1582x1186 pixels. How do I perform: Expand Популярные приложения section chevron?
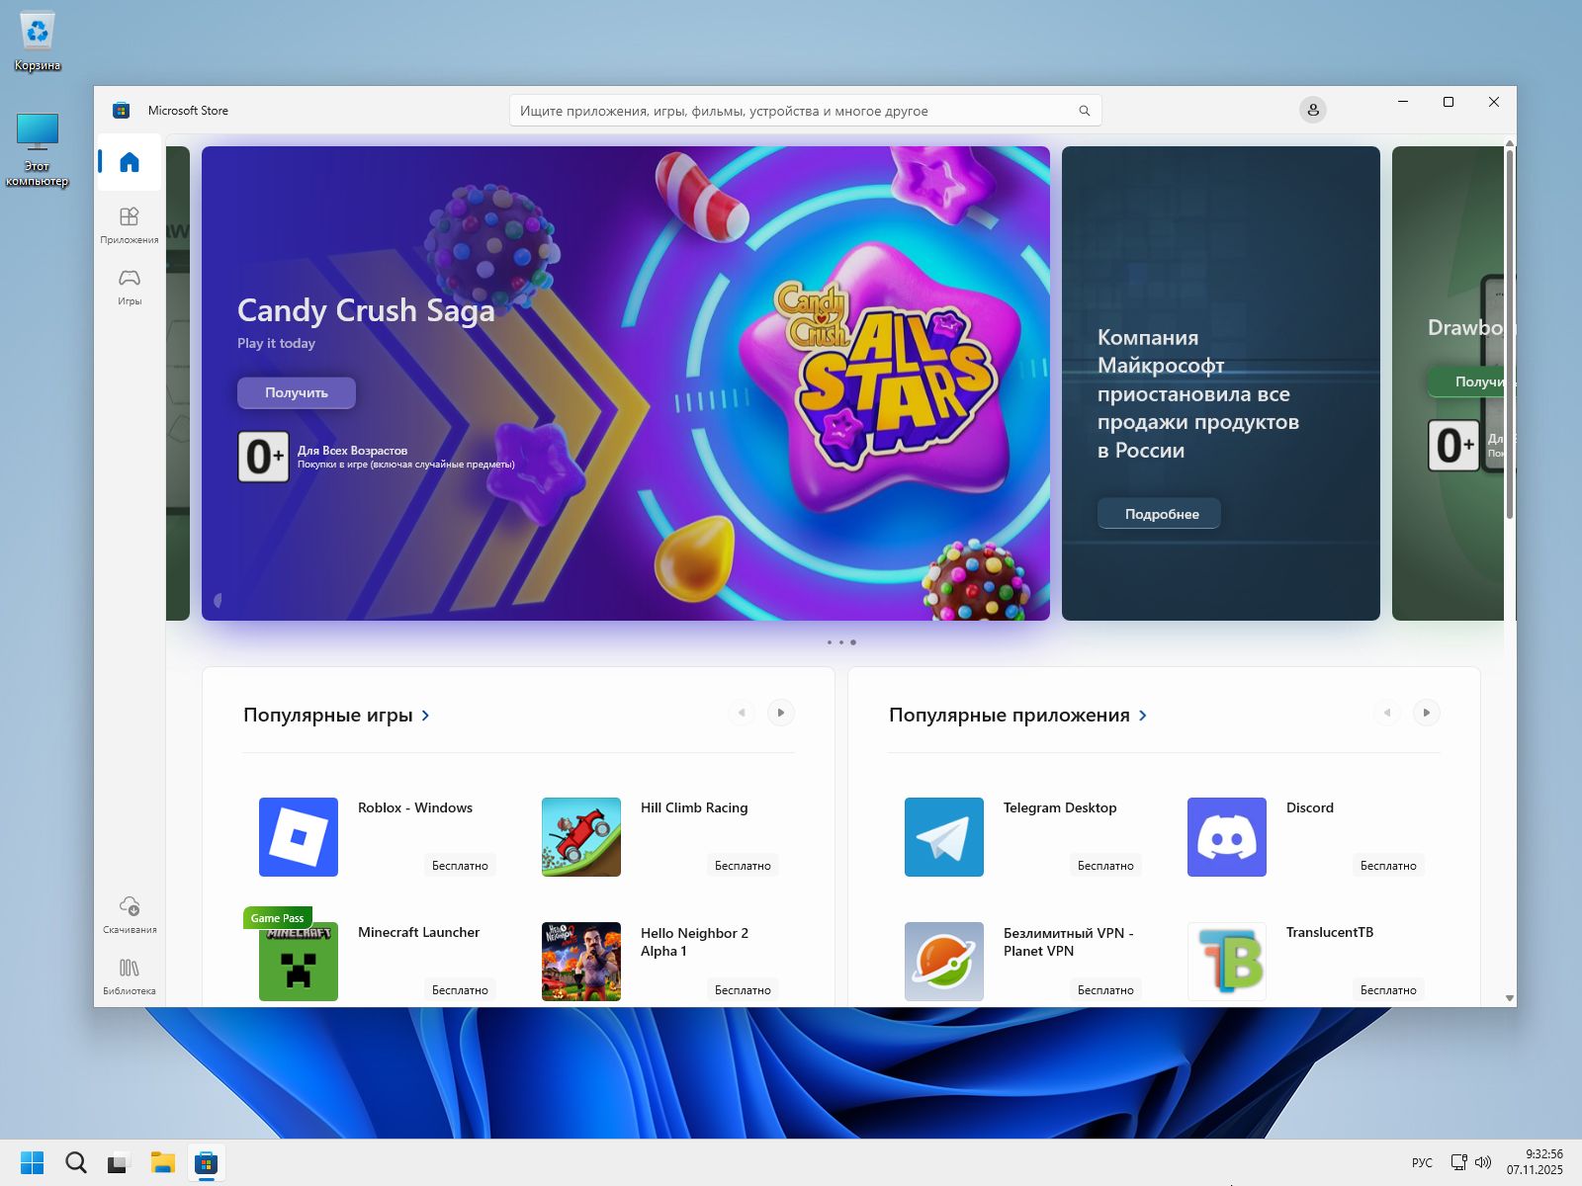click(x=1143, y=716)
